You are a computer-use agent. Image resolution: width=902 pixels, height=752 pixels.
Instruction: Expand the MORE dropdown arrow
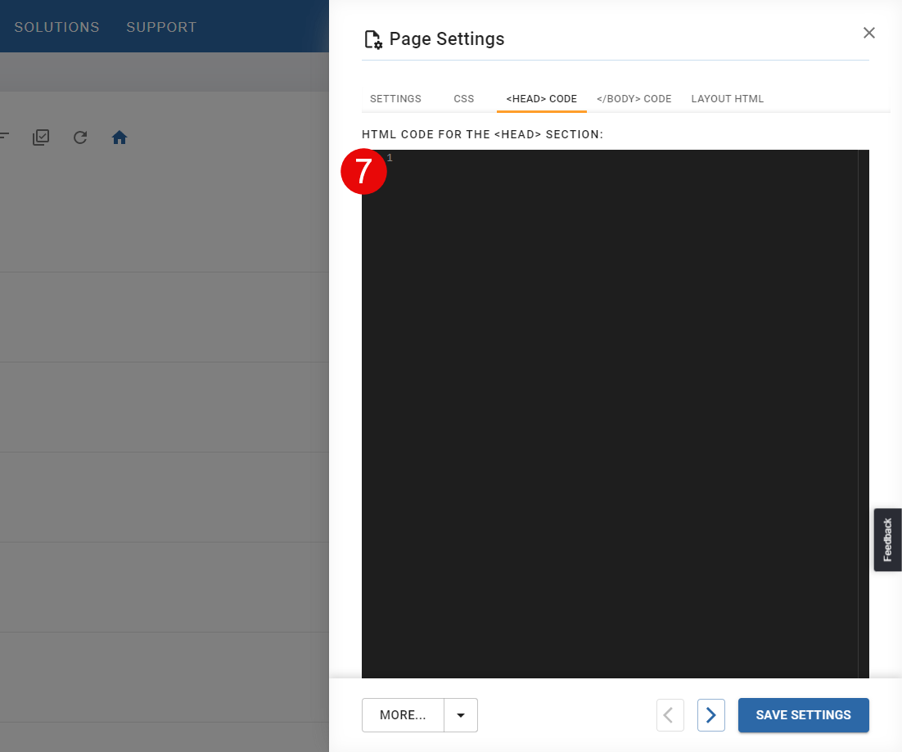461,714
